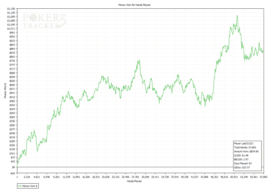Click the '25,466' x-axis tick label
The width and height of the screenshot is (269, 192).
(125, 177)
